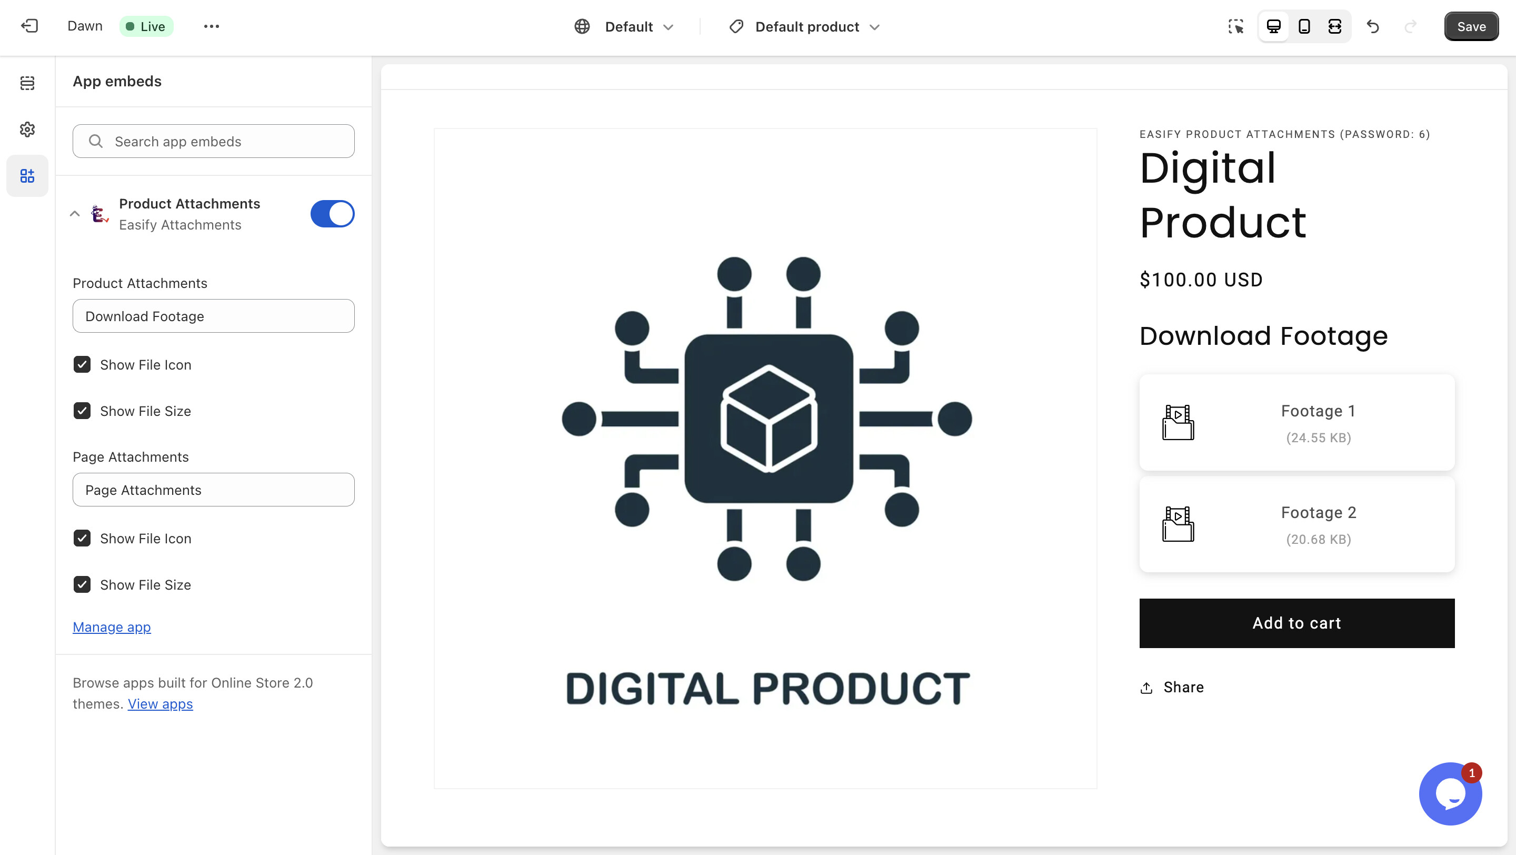This screenshot has width=1516, height=855.
Task: Open the theme actions three-dot menu
Action: pos(211,26)
